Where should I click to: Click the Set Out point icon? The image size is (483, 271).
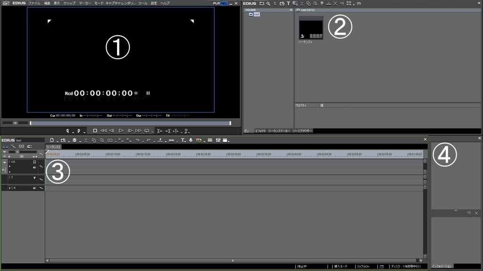pos(79,131)
